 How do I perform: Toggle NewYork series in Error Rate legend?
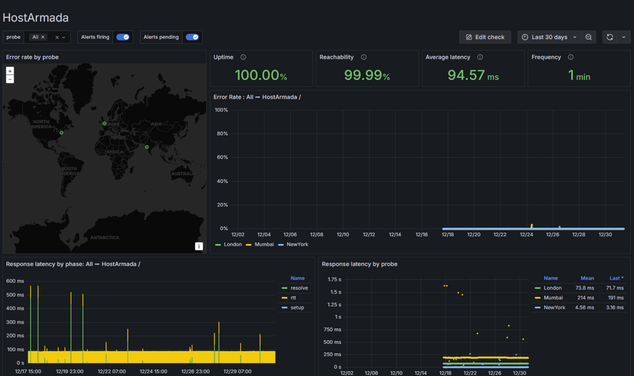coord(297,244)
